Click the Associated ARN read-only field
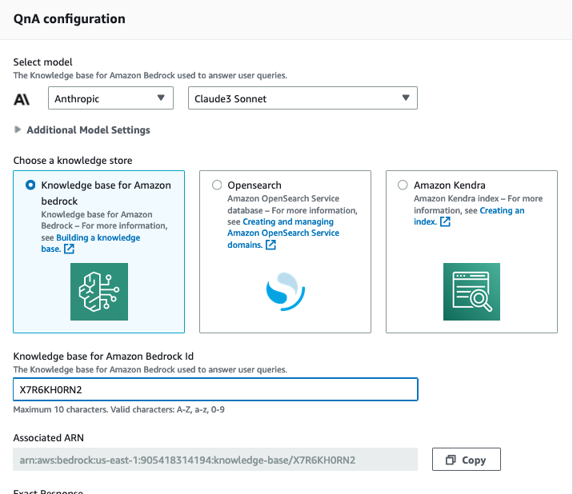This screenshot has width=573, height=494. 215,460
